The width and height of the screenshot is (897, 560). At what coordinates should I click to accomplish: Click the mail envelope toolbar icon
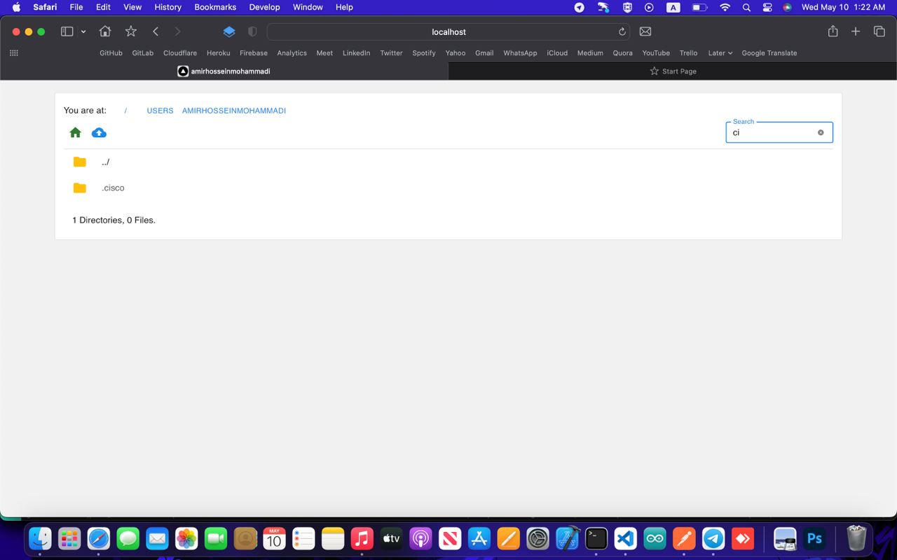coord(645,31)
